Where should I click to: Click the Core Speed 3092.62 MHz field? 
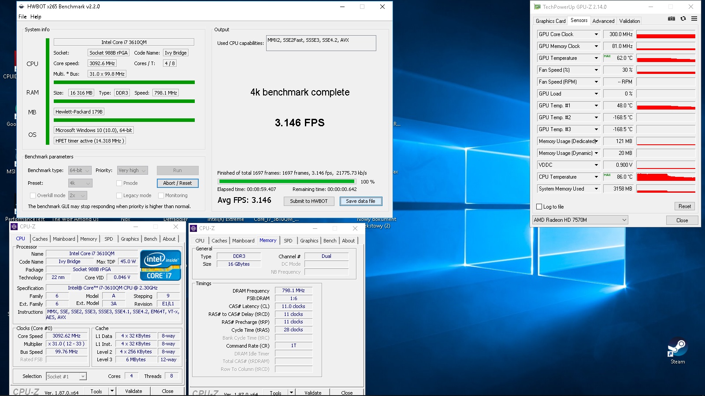[x=67, y=336]
